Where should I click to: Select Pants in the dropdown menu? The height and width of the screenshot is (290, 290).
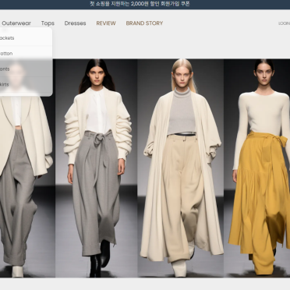click(5, 69)
